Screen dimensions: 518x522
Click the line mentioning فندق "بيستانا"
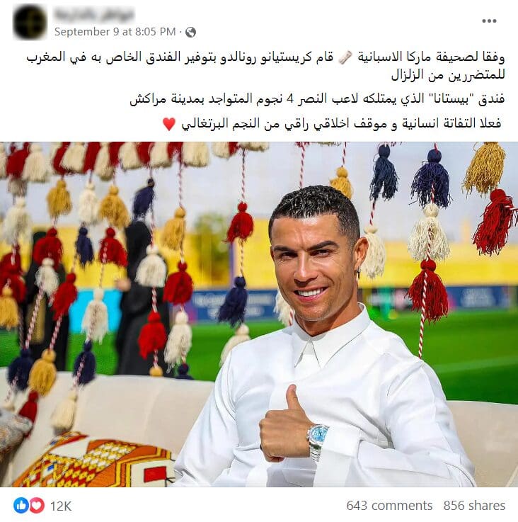317,99
